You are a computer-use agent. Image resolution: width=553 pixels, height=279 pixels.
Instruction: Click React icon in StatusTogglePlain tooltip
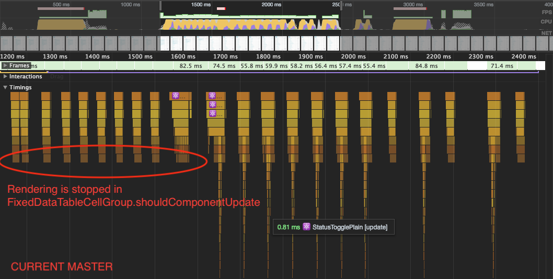point(306,227)
